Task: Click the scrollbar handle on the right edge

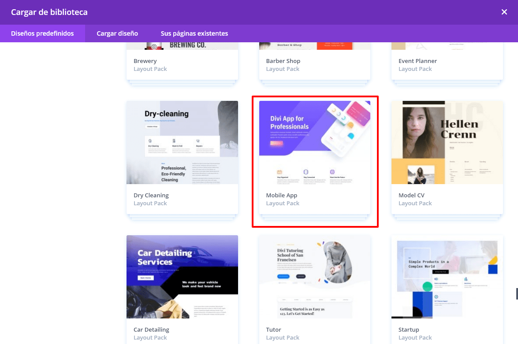Action: [x=517, y=293]
